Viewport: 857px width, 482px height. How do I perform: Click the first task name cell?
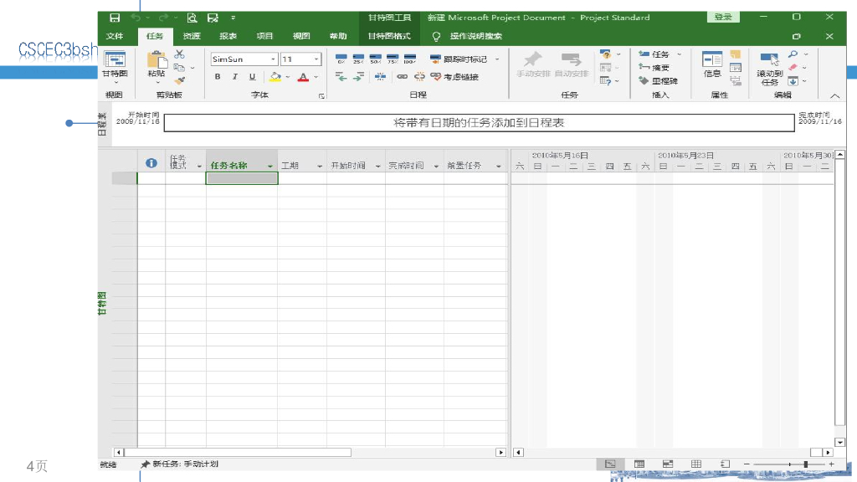point(241,178)
